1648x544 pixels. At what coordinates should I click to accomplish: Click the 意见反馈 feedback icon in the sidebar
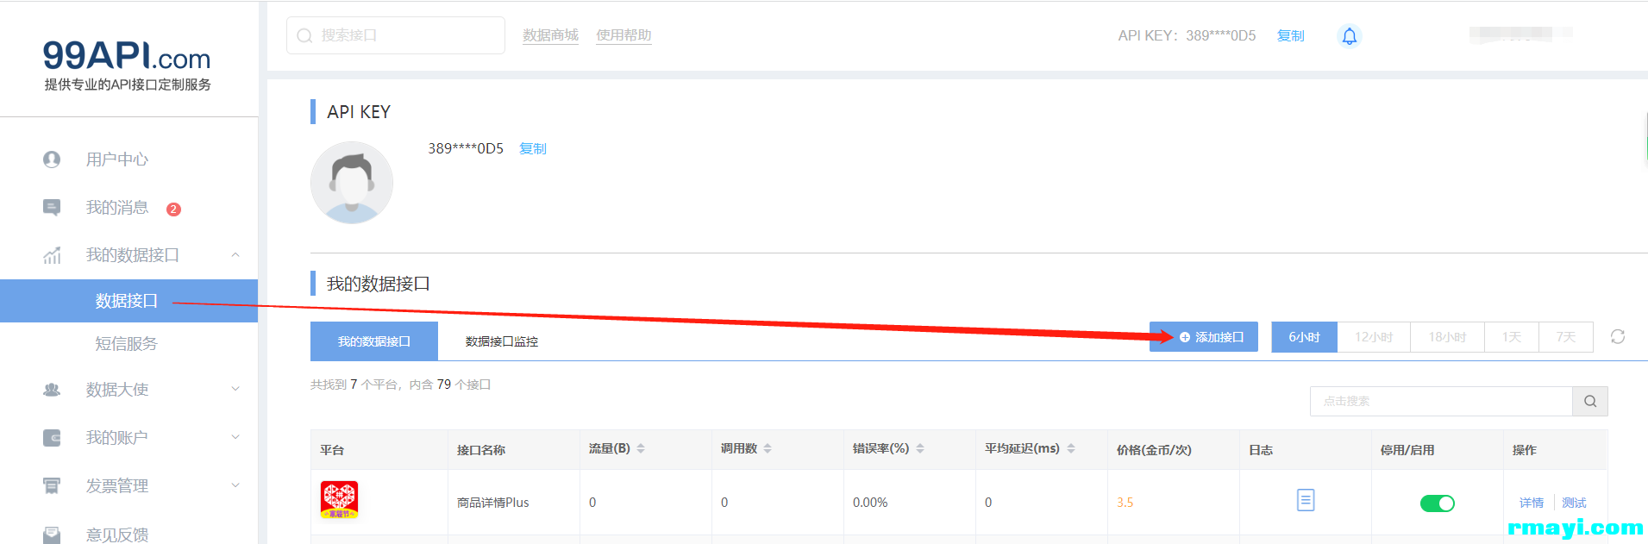tap(52, 535)
